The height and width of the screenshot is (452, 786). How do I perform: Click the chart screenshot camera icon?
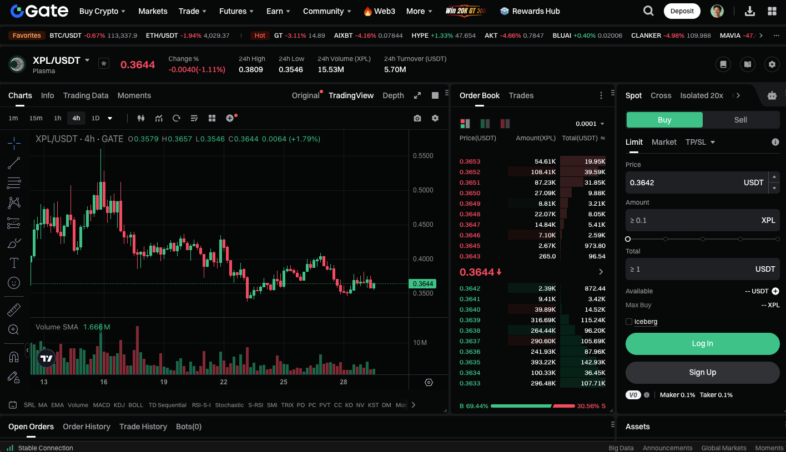click(417, 118)
